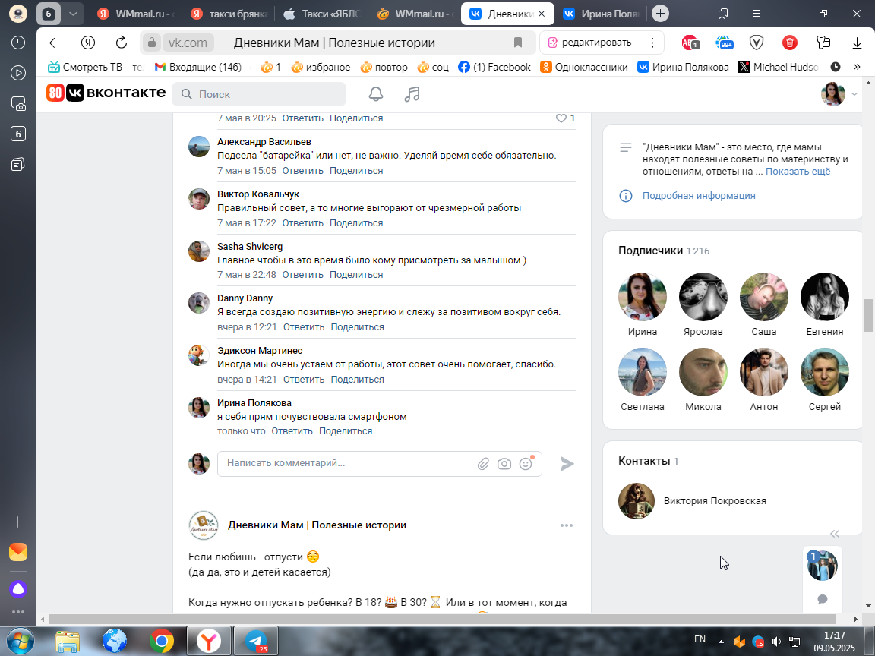Image resolution: width=875 pixels, height=656 pixels.
Task: Click Подробная информация link
Action: click(699, 196)
